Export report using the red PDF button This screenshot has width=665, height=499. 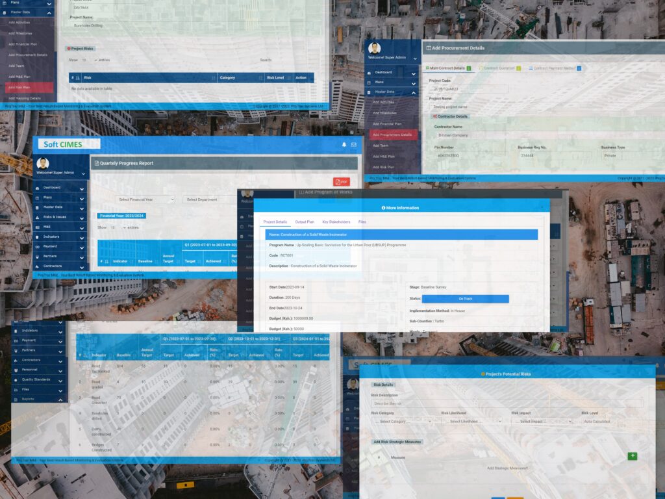click(x=342, y=182)
